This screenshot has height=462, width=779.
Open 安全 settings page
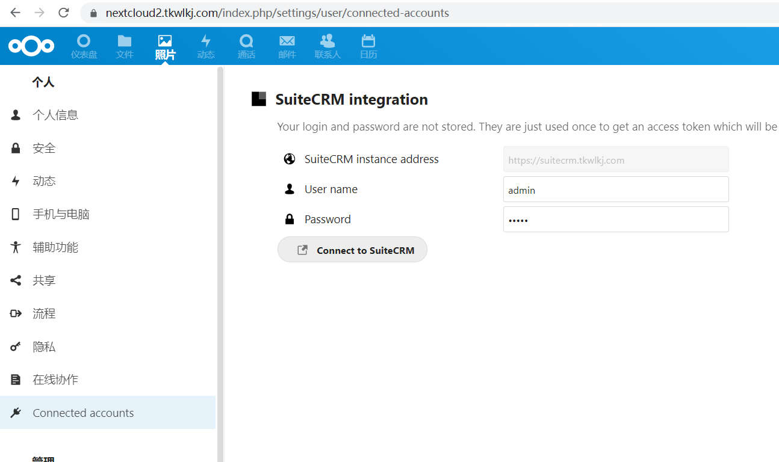click(108, 148)
